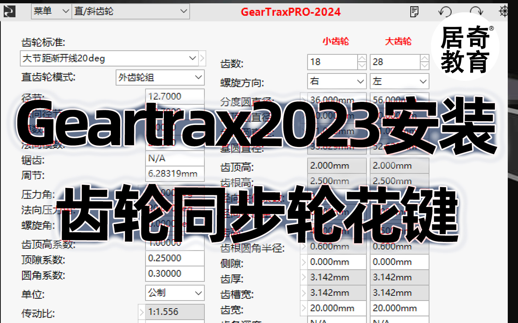Click the 周节 field 6.28319mm

coord(175,174)
